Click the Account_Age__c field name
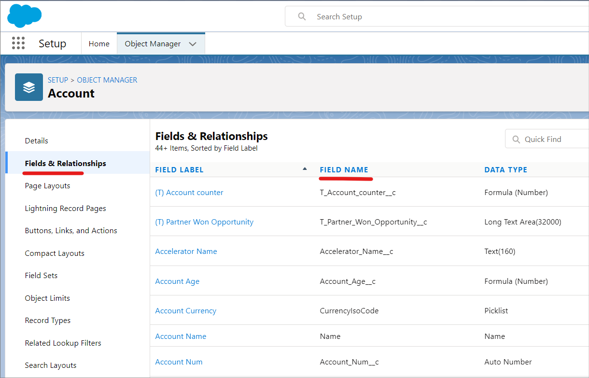This screenshot has height=378, width=589. point(348,281)
